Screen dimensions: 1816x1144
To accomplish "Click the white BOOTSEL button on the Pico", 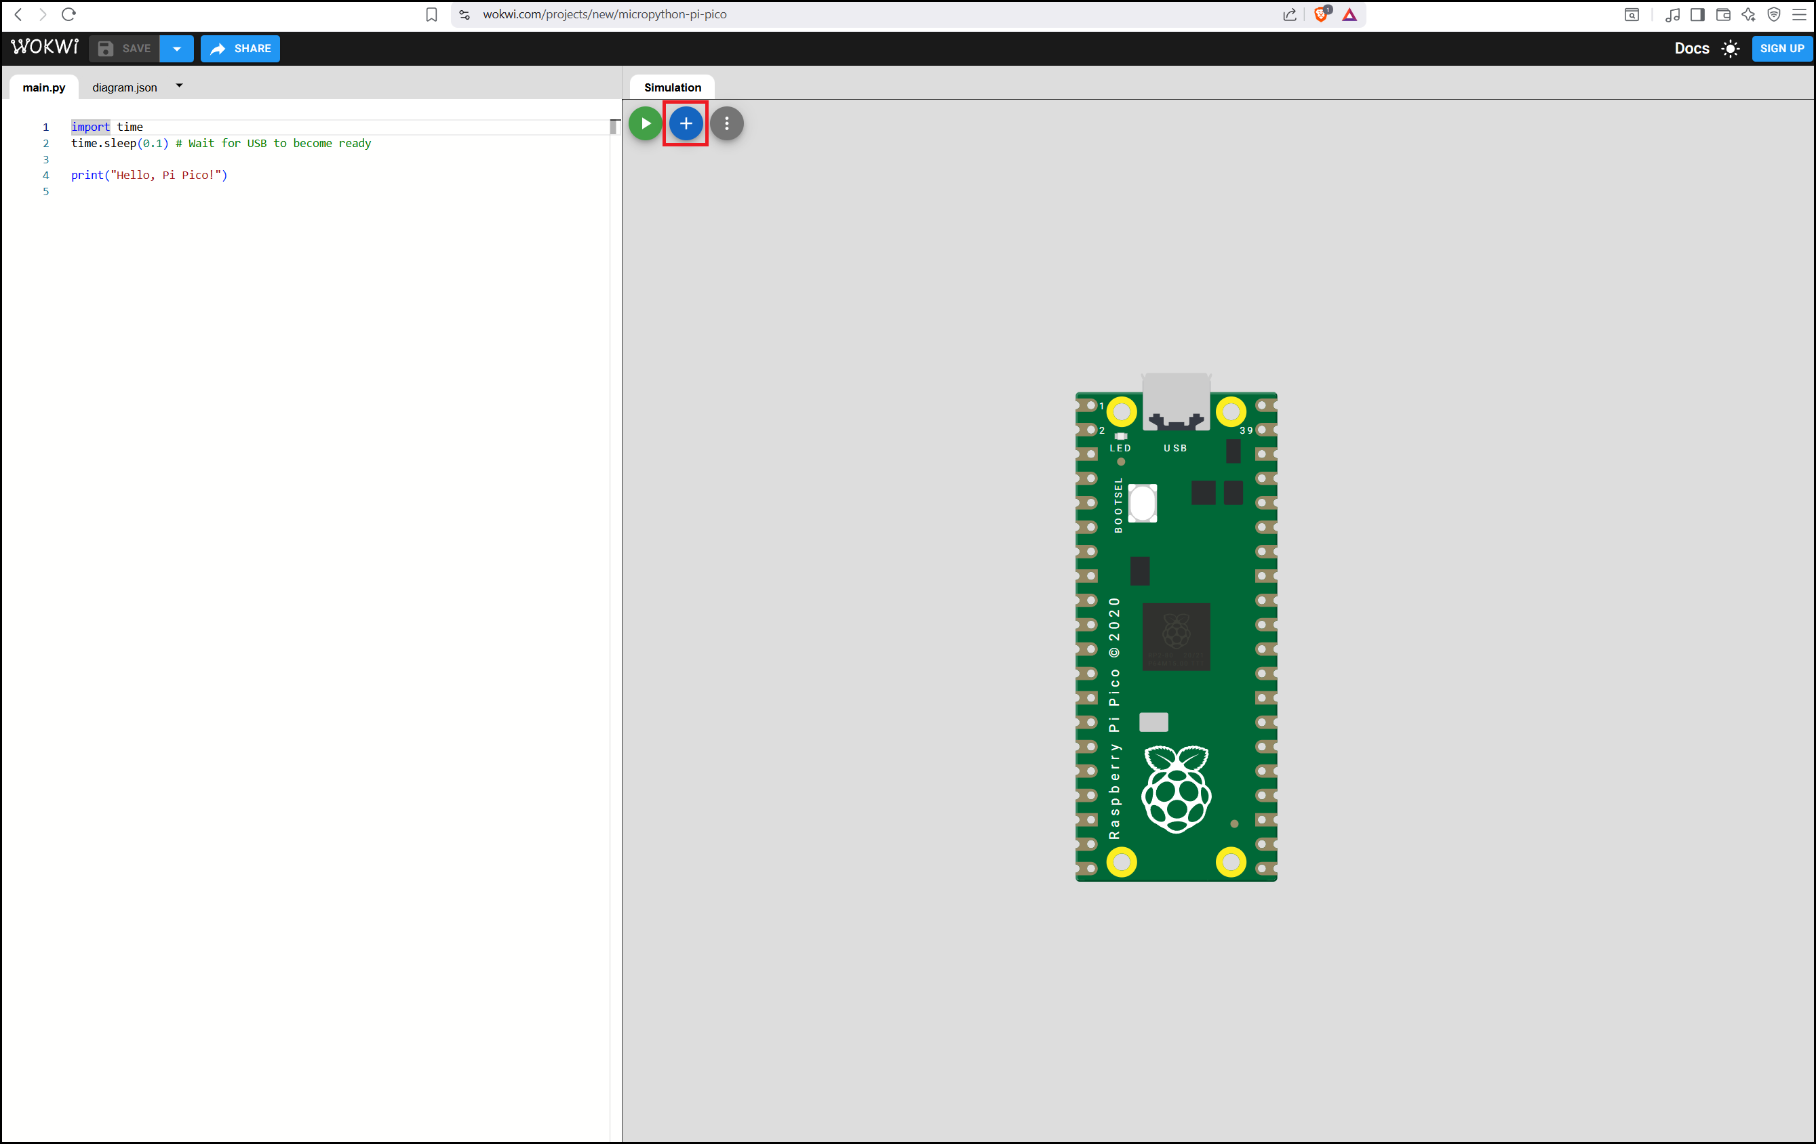I will click(x=1143, y=503).
